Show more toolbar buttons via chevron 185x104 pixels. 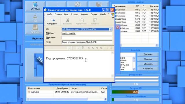click(x=113, y=18)
